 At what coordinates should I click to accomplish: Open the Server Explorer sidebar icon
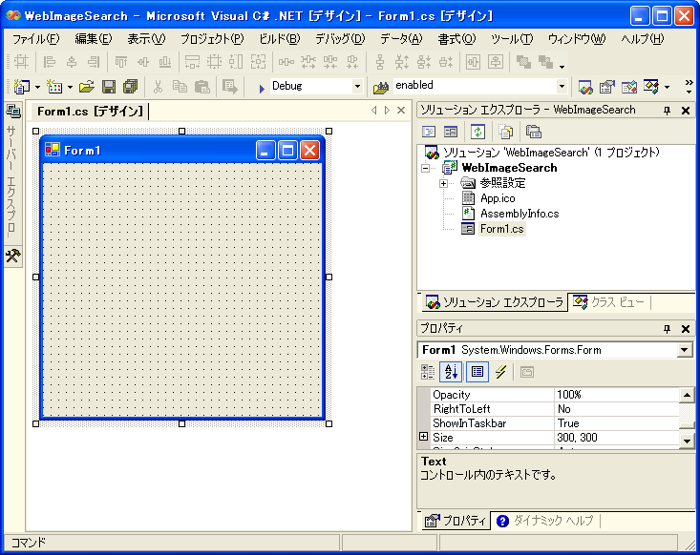[x=13, y=112]
